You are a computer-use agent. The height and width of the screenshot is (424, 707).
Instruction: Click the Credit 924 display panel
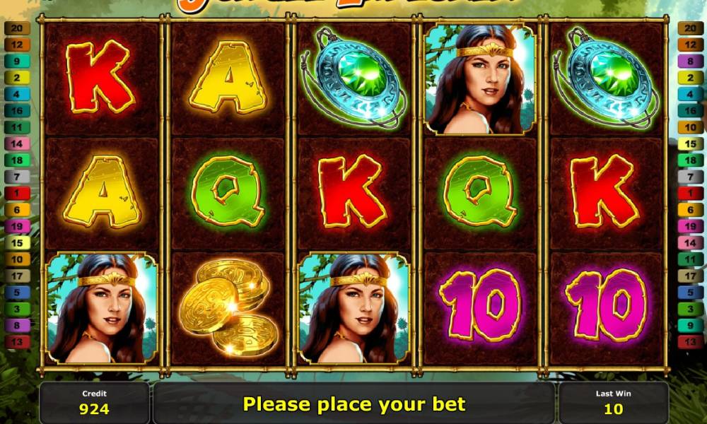[x=94, y=402]
